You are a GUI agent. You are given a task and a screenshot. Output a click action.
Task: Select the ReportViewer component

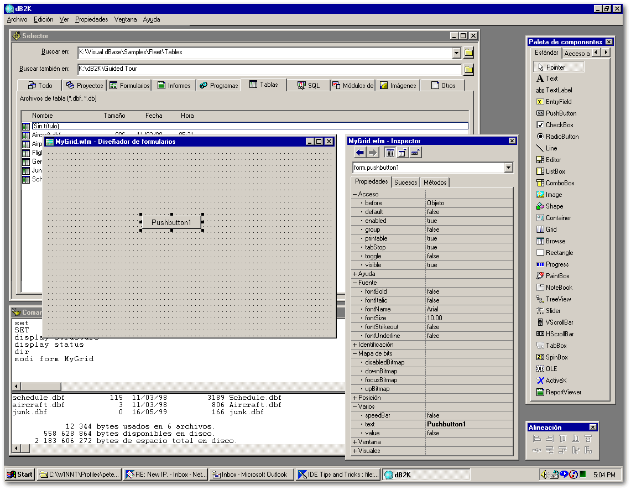[559, 392]
